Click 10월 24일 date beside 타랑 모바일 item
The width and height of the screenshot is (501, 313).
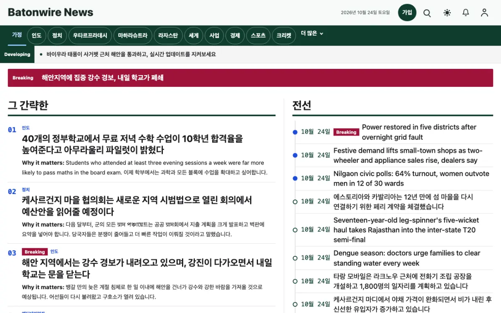[316, 281]
